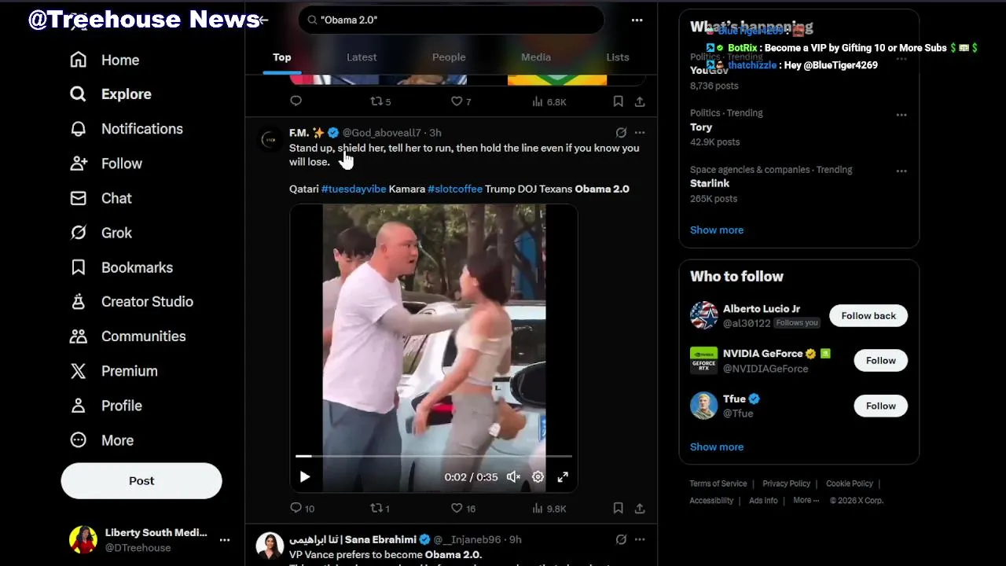The image size is (1006, 566).
Task: Unmute the video volume
Action: (x=513, y=476)
